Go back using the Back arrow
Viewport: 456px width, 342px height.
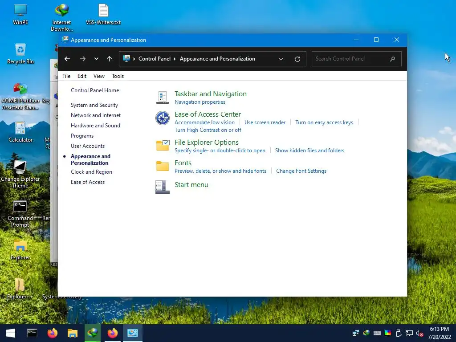[67, 59]
